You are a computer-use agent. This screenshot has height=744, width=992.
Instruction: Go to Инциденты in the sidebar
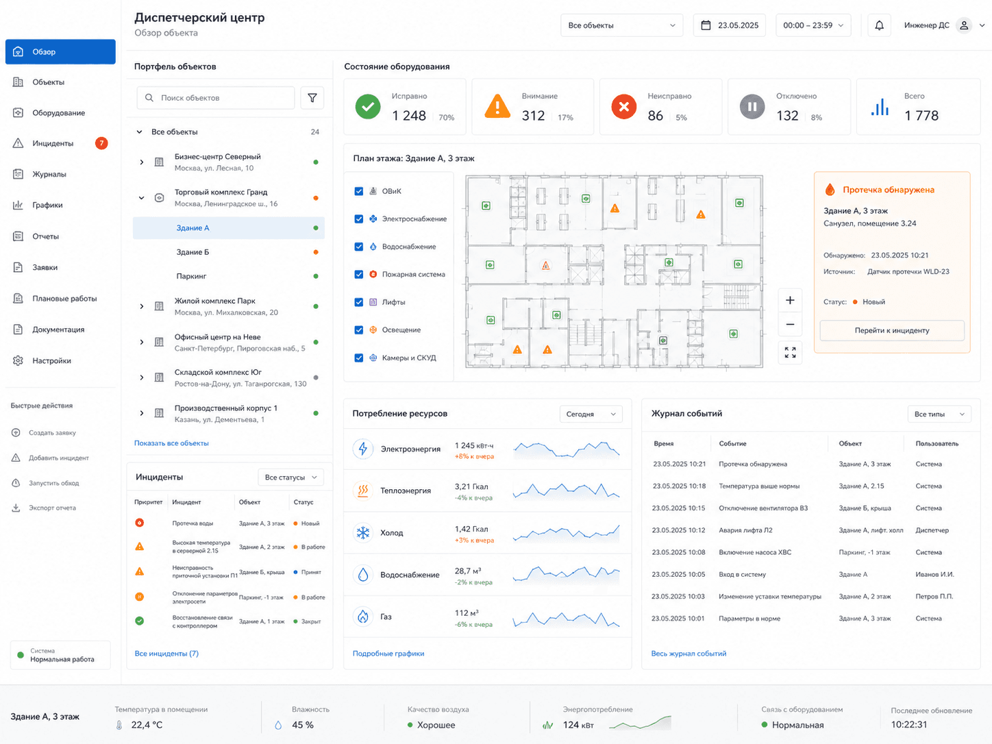tap(60, 143)
